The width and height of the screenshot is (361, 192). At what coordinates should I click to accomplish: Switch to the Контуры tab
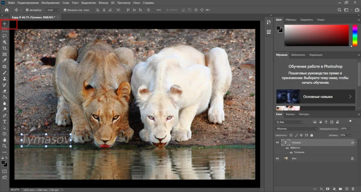coord(304,114)
